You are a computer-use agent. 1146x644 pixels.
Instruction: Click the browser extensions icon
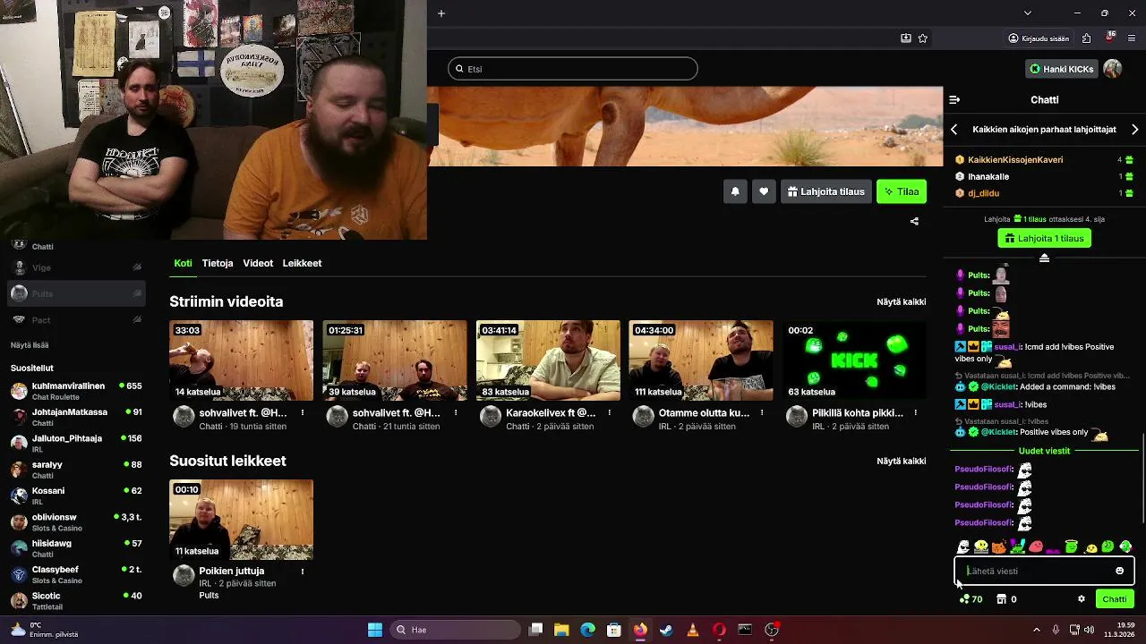(x=1086, y=38)
